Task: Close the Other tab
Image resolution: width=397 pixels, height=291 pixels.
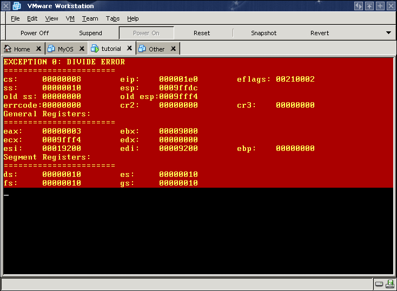Action: click(173, 48)
